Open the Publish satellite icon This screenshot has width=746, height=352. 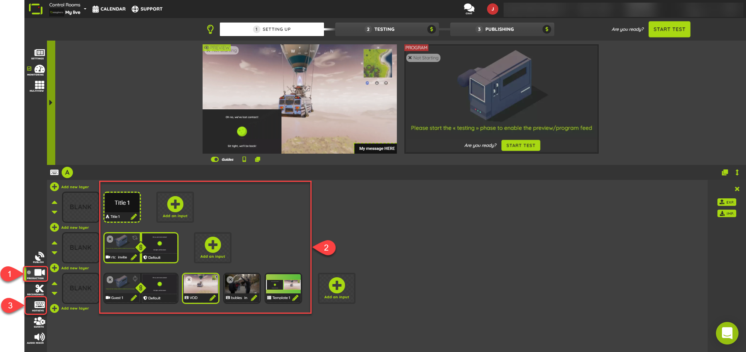click(39, 256)
